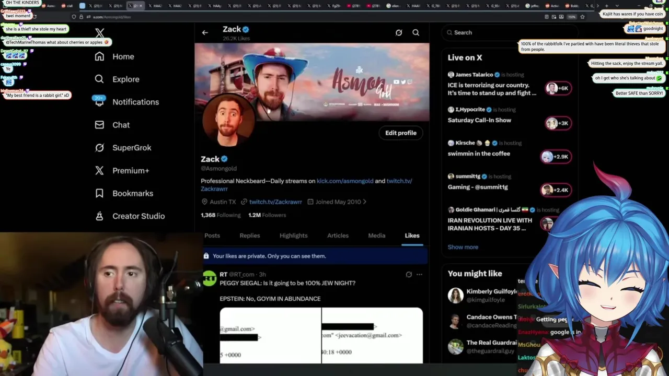Click the Home house icon
This screenshot has width=669, height=376.
[99, 56]
